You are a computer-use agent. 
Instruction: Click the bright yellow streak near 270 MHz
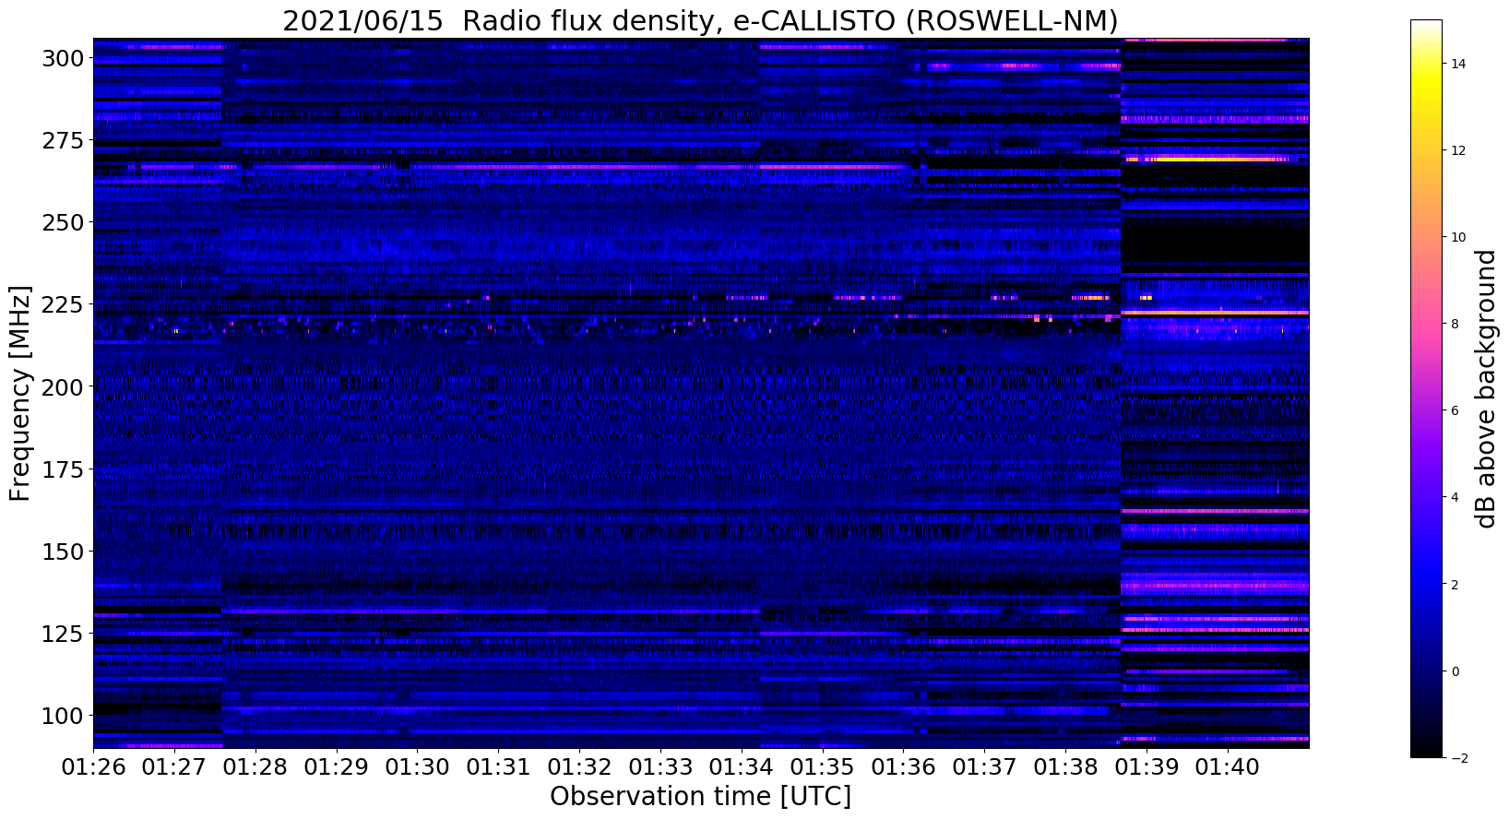tap(1206, 159)
